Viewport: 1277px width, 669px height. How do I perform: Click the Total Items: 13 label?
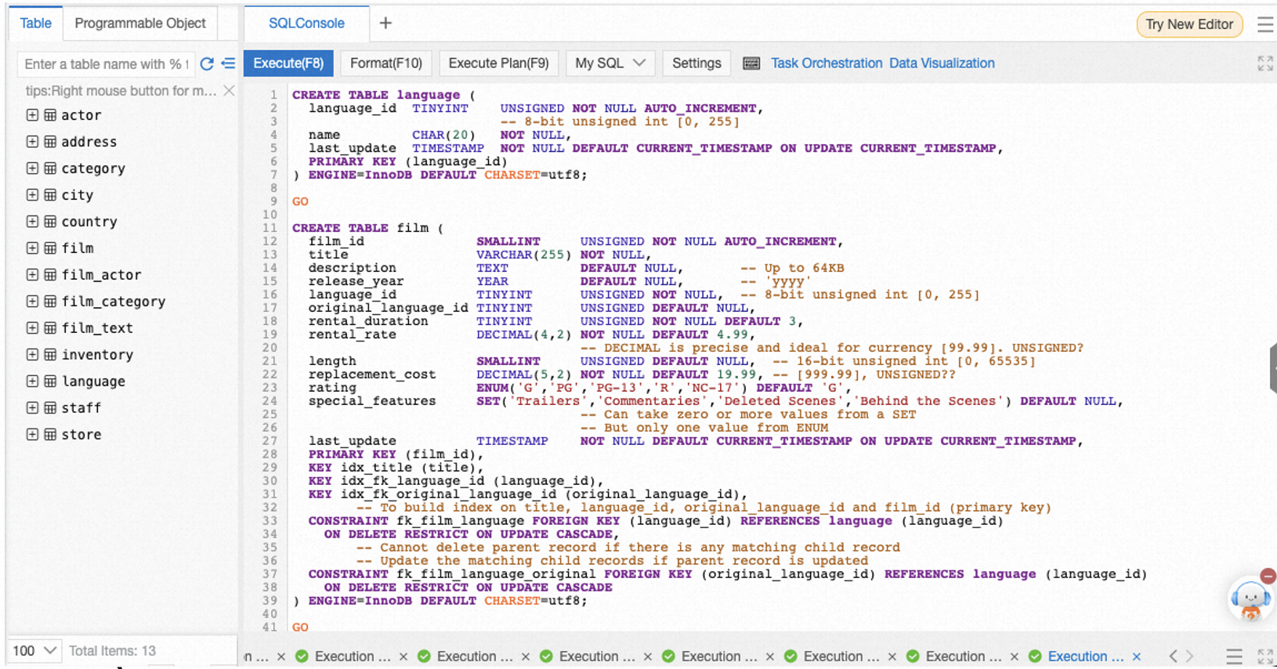112,650
